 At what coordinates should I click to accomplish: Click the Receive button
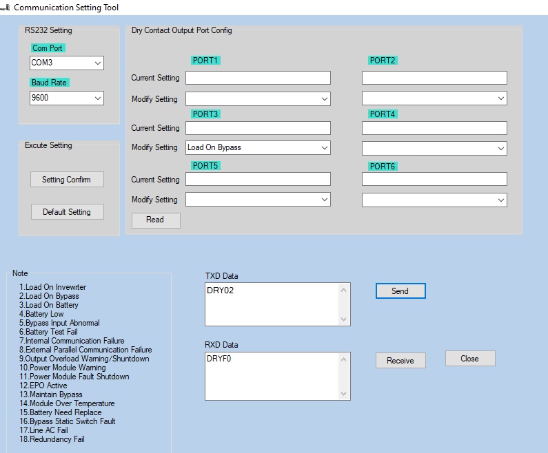pos(400,361)
